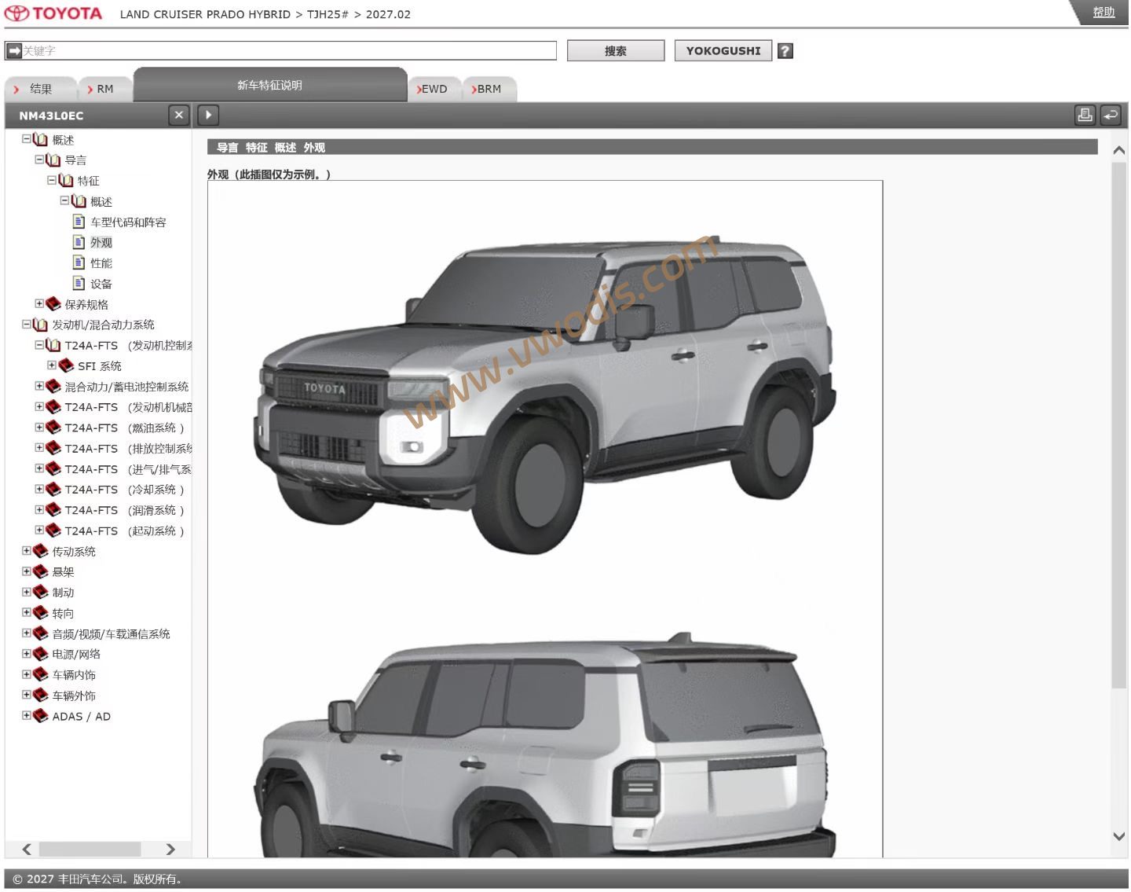
Task: Click the play arrow button beside the NM43L0EC panel
Action: pos(208,115)
